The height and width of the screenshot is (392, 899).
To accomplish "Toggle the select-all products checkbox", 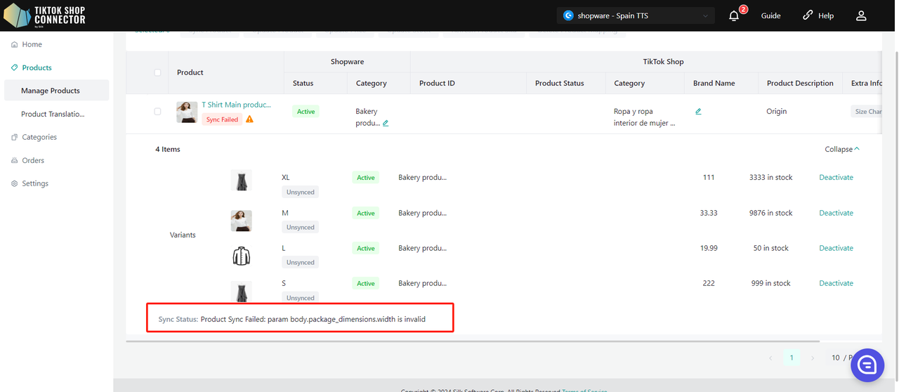I will (x=157, y=72).
